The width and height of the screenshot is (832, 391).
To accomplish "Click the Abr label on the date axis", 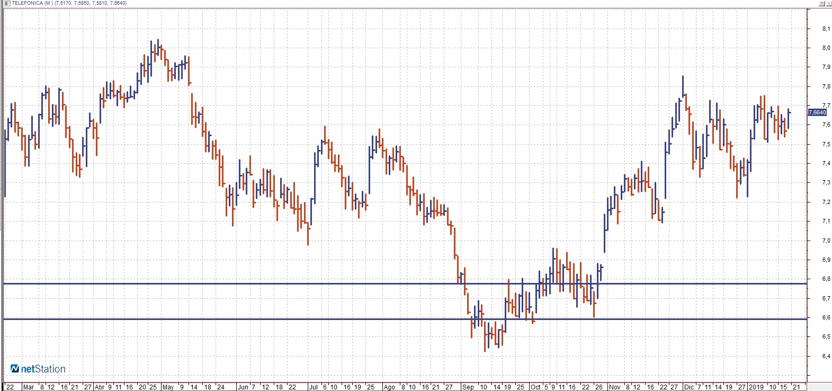I will pyautogui.click(x=99, y=387).
